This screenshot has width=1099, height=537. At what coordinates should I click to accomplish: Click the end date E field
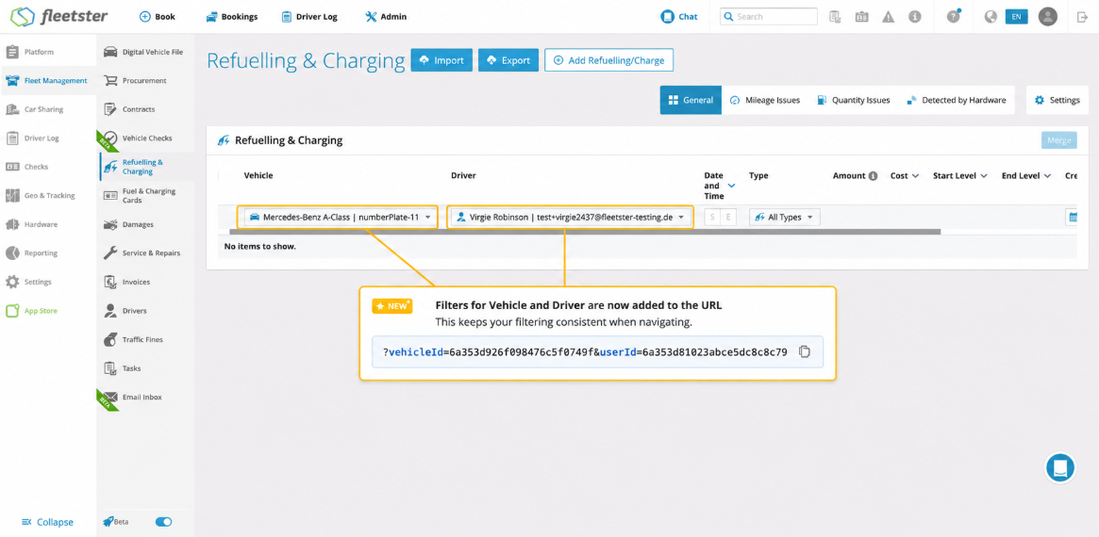coord(728,217)
